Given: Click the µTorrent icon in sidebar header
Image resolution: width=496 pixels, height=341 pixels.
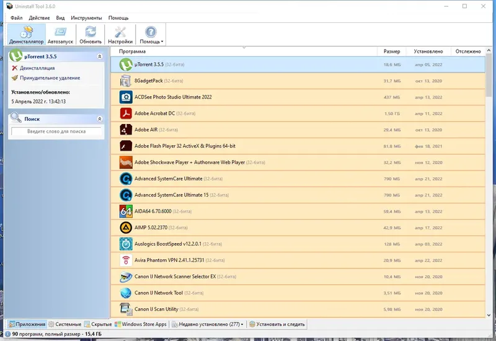Looking at the screenshot, I should point(16,55).
